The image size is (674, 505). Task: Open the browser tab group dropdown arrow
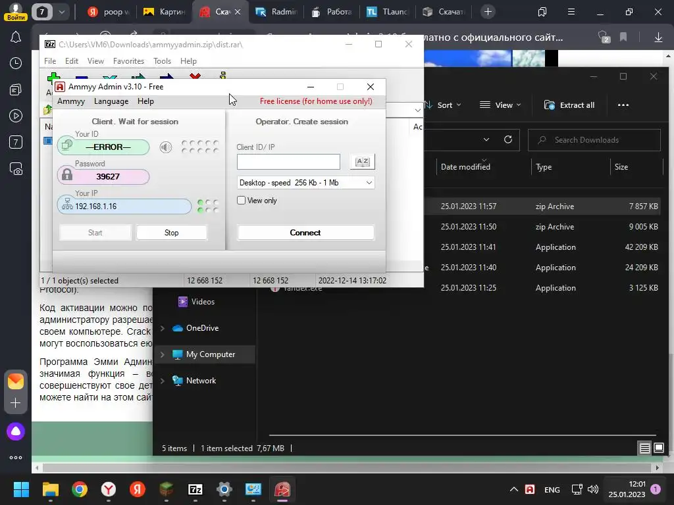(61, 12)
